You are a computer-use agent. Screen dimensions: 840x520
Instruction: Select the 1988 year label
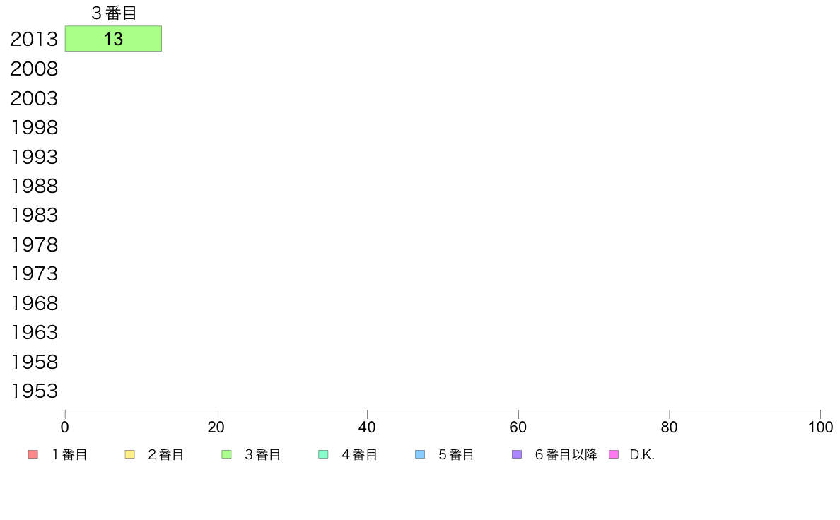[34, 187]
